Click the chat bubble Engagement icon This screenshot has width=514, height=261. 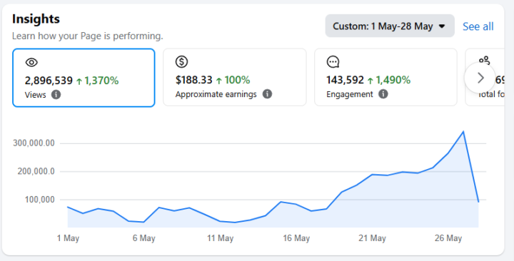point(333,61)
